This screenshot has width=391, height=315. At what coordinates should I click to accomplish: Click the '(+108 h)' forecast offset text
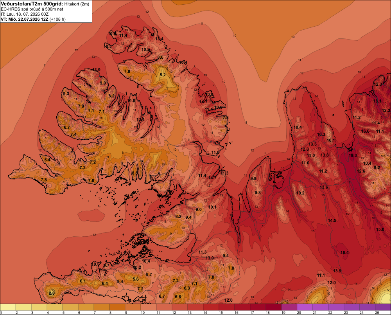57,19
